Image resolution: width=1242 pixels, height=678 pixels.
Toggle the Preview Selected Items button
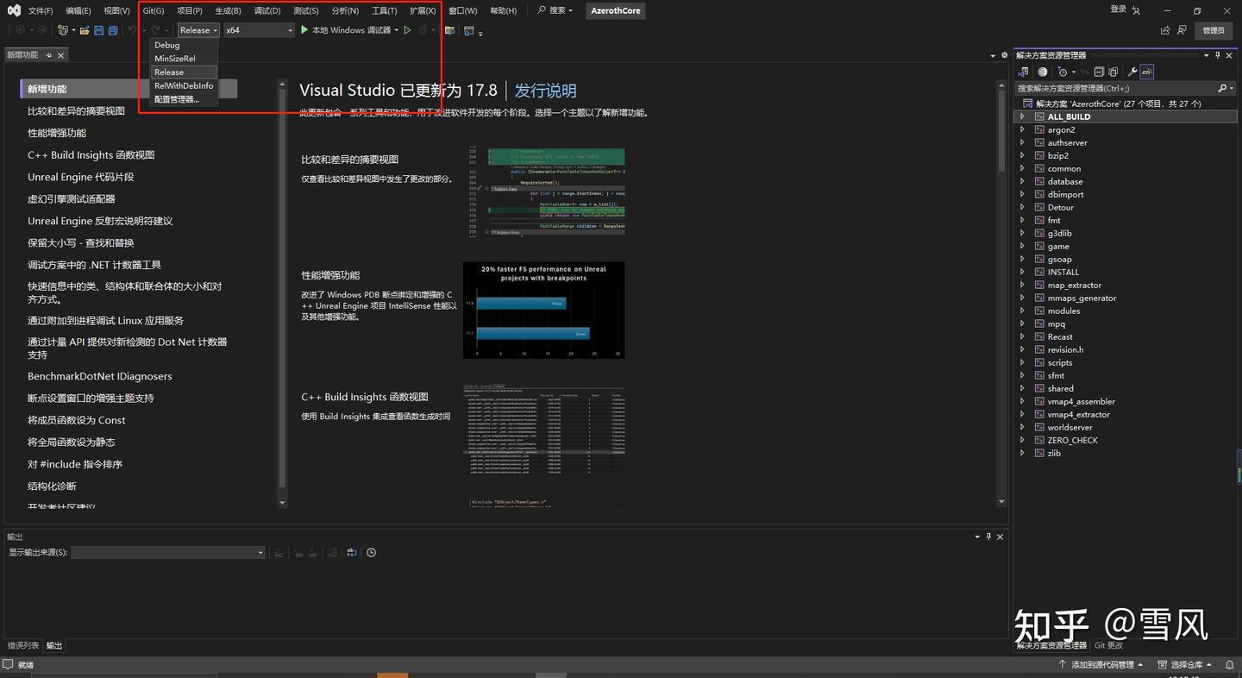point(1146,72)
